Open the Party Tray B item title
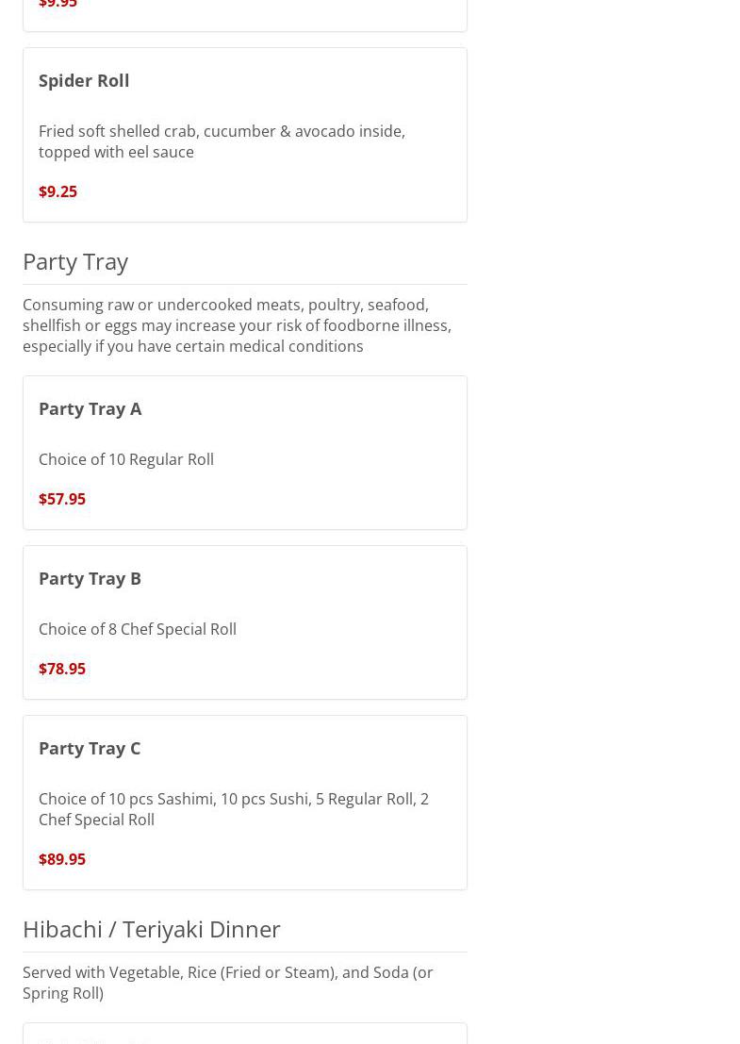This screenshot has width=740, height=1044. pyautogui.click(x=90, y=578)
